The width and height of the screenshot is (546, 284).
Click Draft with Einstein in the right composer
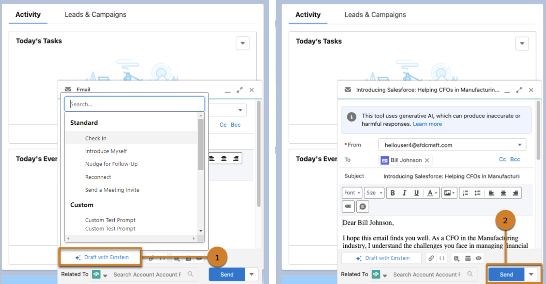pos(382,258)
